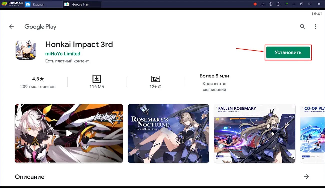Click the red alert warning icon
This screenshot has width=325, height=188.
point(255,4)
